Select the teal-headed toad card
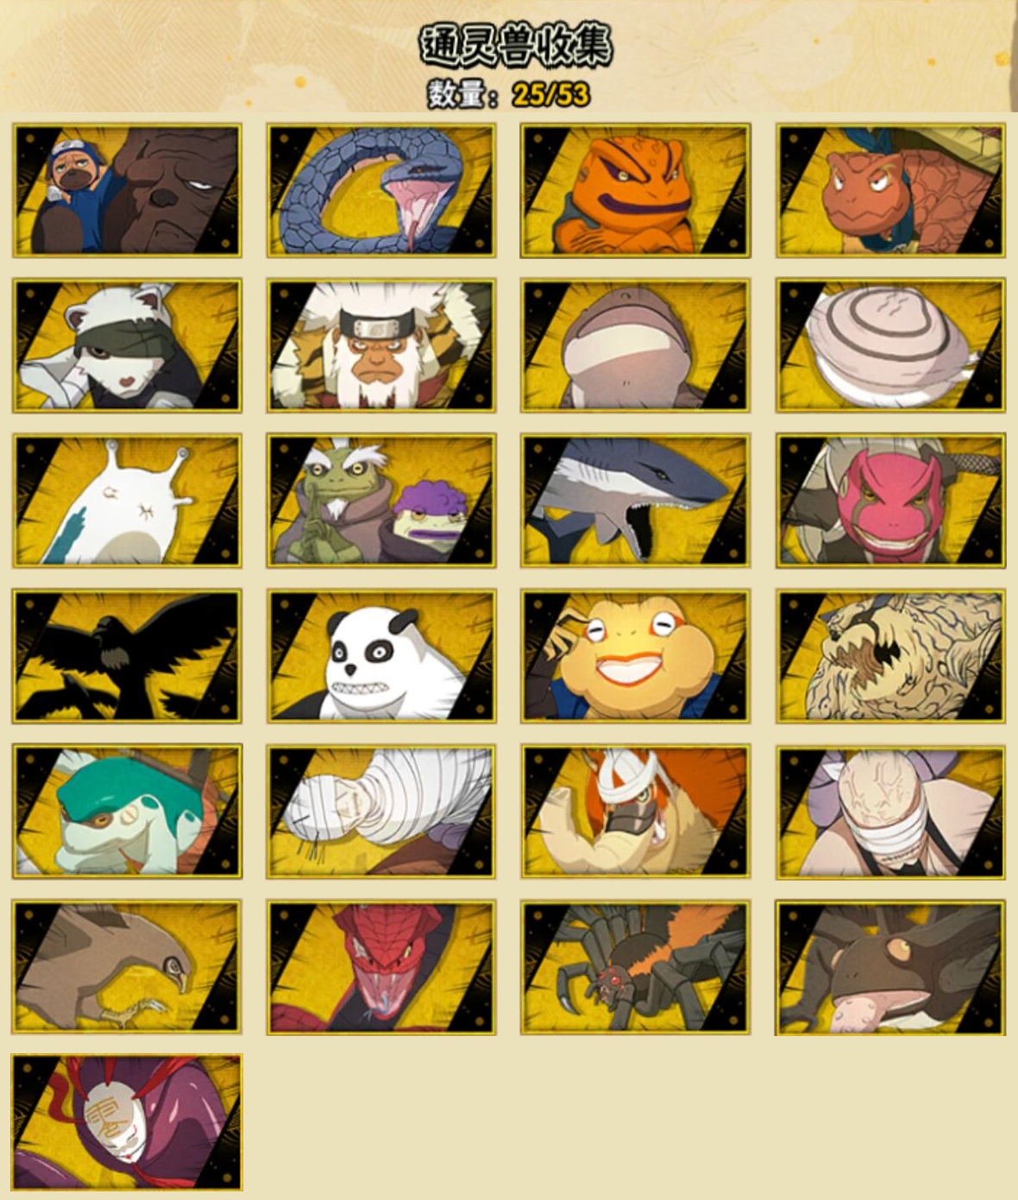 coord(127,812)
